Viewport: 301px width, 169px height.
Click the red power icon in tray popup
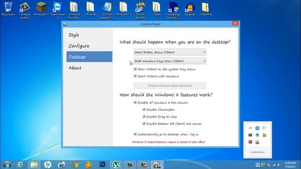click(250, 142)
